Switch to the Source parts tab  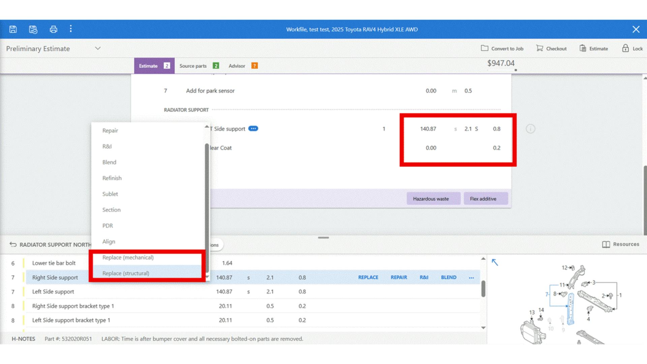click(193, 66)
